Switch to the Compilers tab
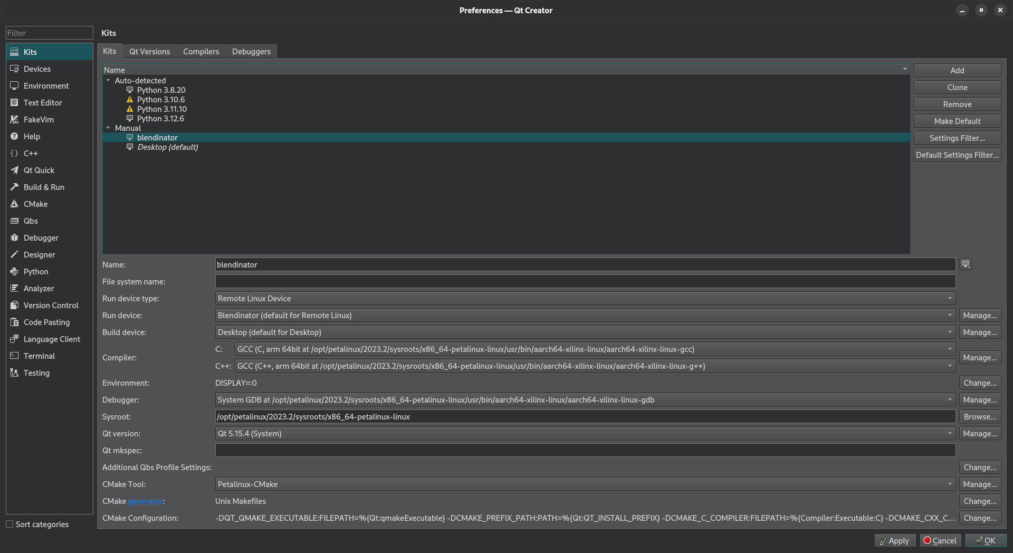Screen dimensions: 1013x553 (200, 52)
